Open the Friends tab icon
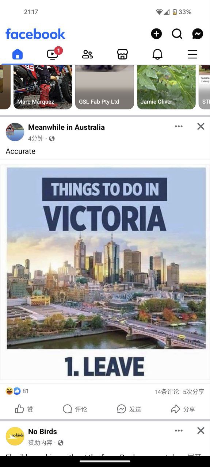The image size is (210, 467). [87, 54]
